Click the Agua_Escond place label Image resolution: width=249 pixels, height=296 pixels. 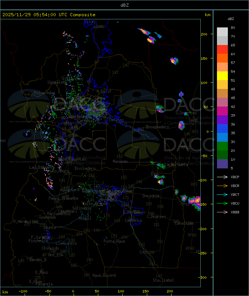(104, 275)
